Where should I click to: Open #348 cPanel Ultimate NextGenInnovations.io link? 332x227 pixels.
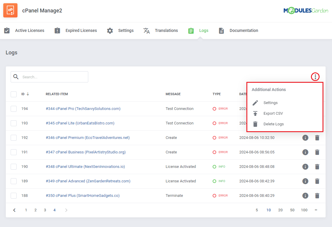[x=85, y=166]
